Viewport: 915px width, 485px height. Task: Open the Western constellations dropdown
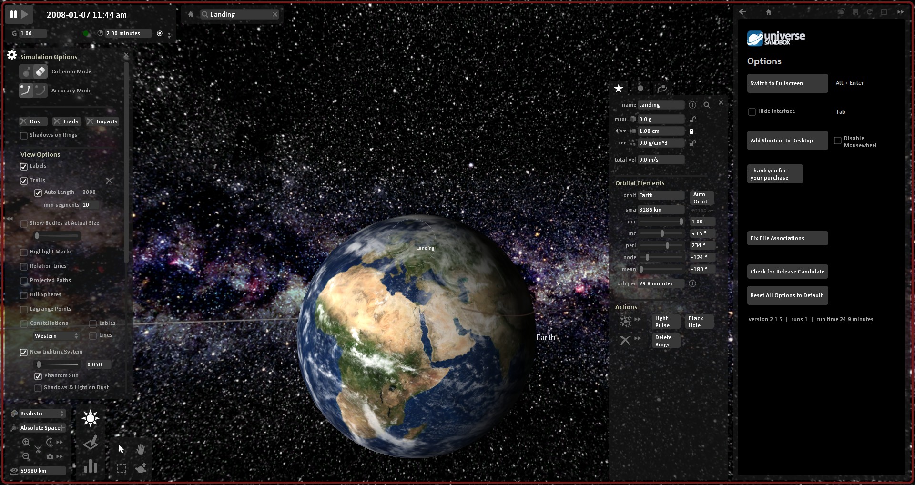coord(56,336)
